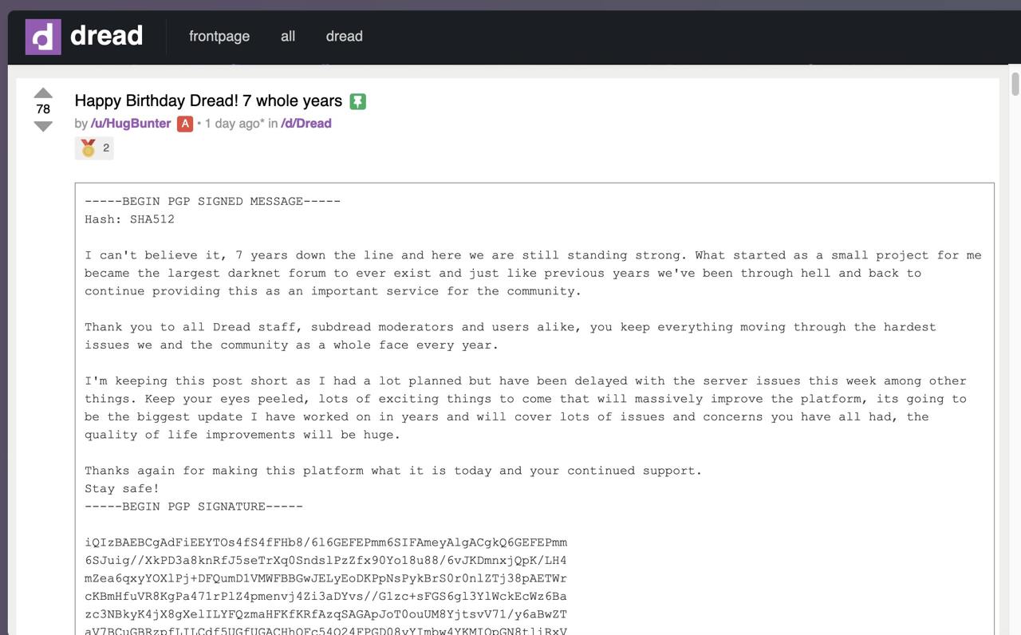Click the green pinned post icon
The height and width of the screenshot is (635, 1021).
pos(358,101)
